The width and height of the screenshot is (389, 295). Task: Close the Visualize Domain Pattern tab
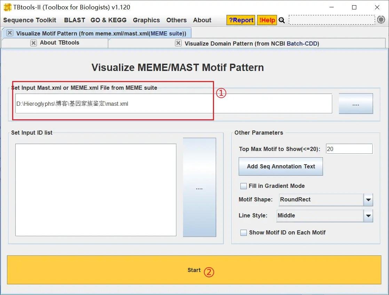pos(178,43)
